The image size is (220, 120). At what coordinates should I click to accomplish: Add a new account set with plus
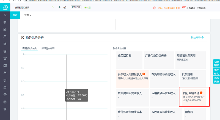59,7
